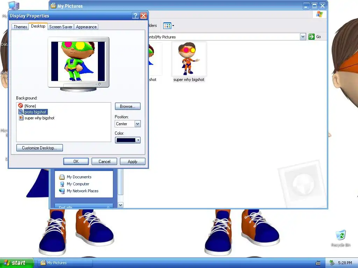
Task: Click the My Pictures title bar folder icon
Action: [53, 6]
